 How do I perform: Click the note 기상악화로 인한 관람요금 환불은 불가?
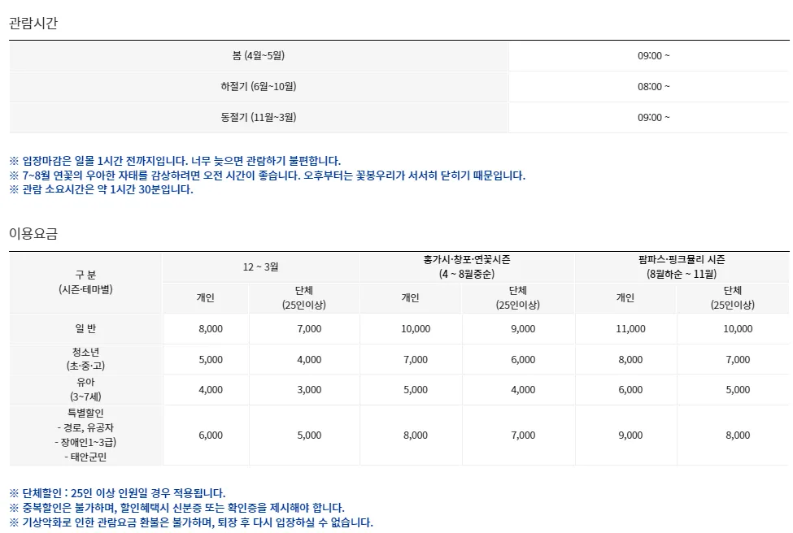click(x=191, y=522)
